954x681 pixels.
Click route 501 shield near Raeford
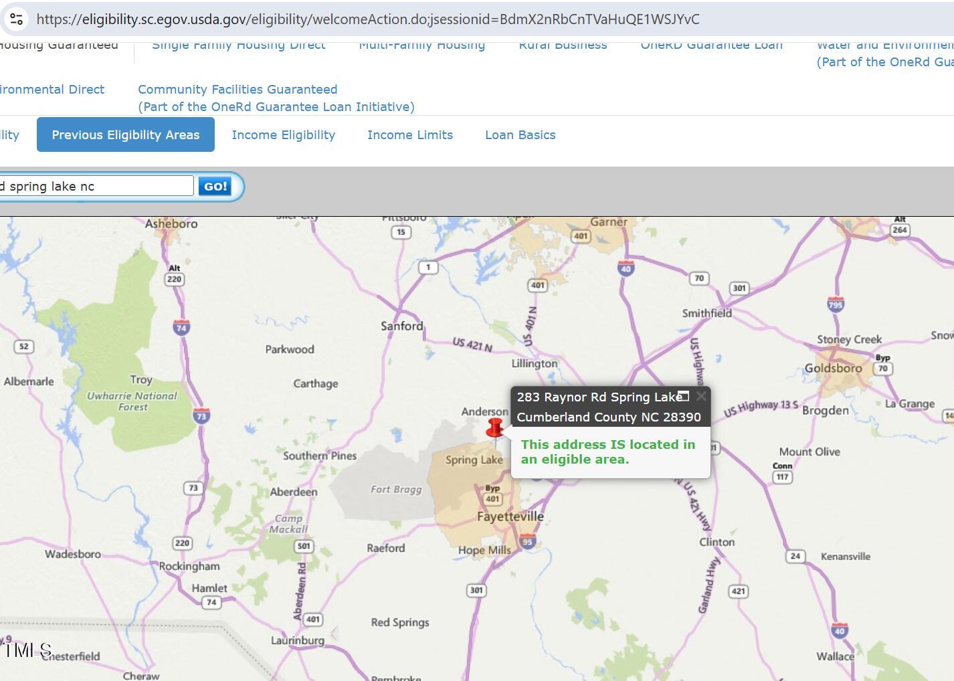pos(304,546)
